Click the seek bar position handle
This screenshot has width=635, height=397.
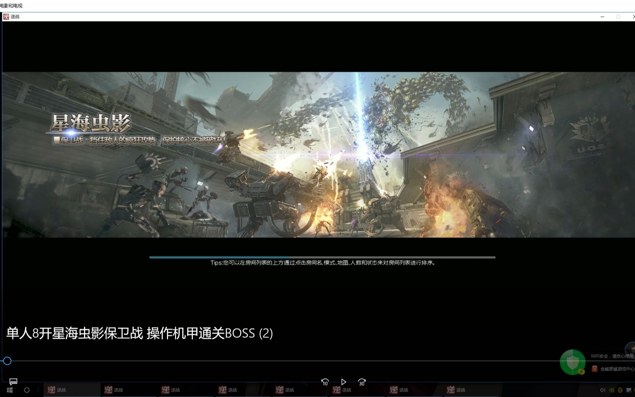(x=7, y=361)
